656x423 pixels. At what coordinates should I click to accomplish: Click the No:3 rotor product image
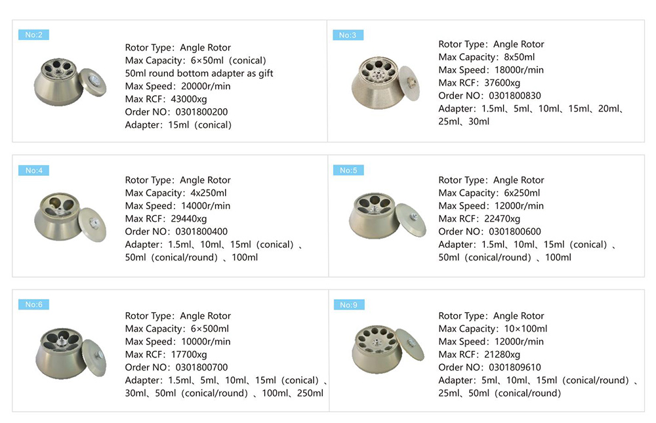point(384,85)
